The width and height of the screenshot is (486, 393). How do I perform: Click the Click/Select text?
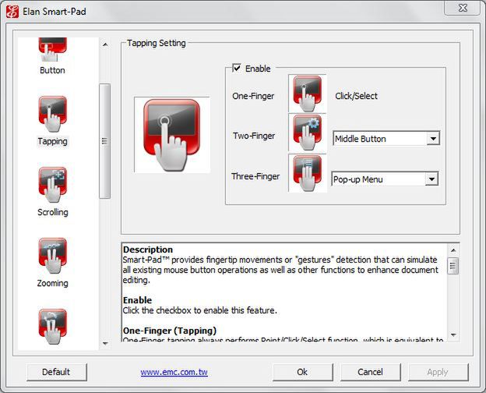(x=356, y=96)
